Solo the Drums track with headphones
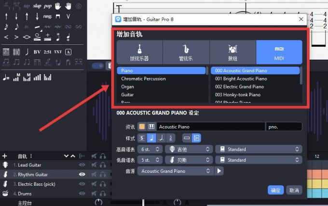 point(103,193)
